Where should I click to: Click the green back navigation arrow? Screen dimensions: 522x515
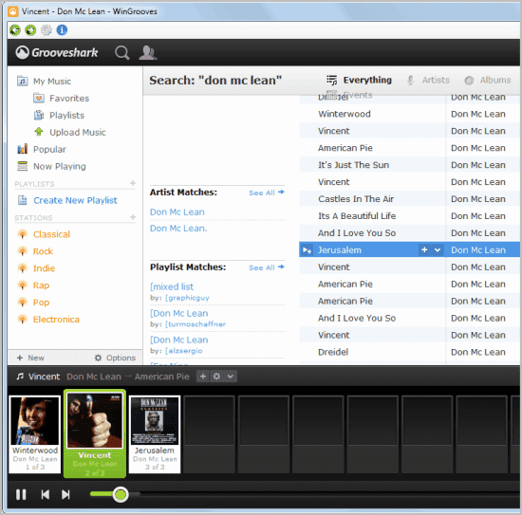[x=14, y=30]
